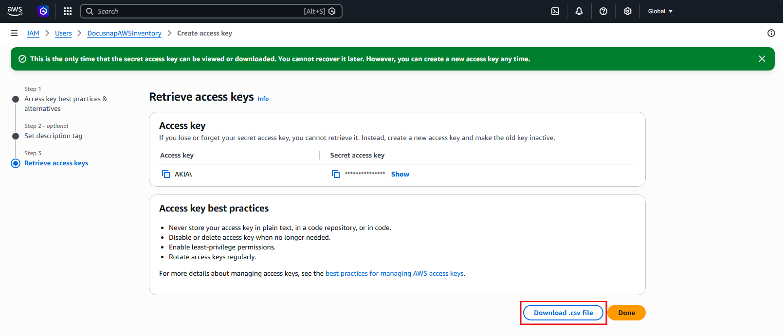Open the help question mark icon
This screenshot has width=783, height=336.
click(603, 11)
